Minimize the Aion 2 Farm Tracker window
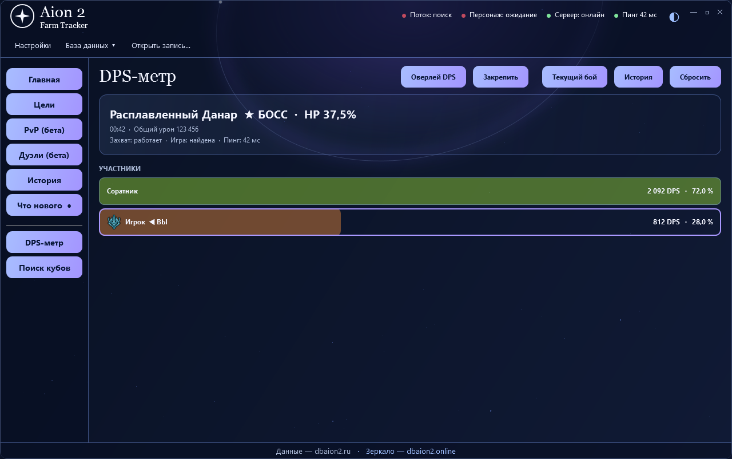Viewport: 732px width, 459px height. pos(694,12)
